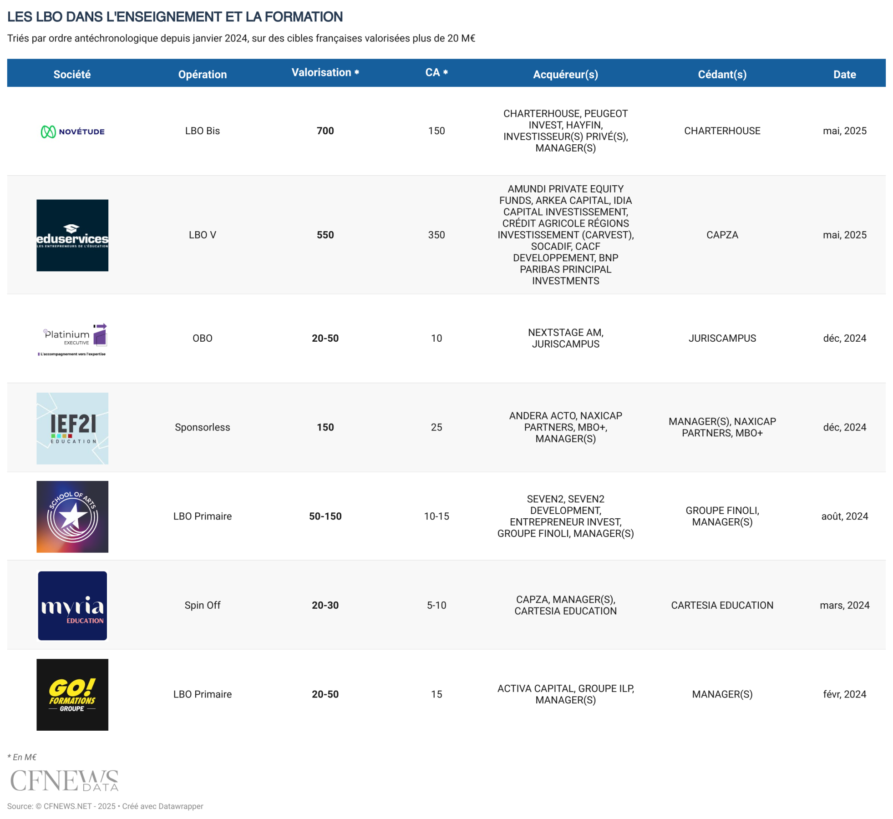This screenshot has height=819, width=893.
Task: Click 'SEVEN2, SEVEN2 DEVELOPMENT' acquirer cell
Action: click(565, 516)
